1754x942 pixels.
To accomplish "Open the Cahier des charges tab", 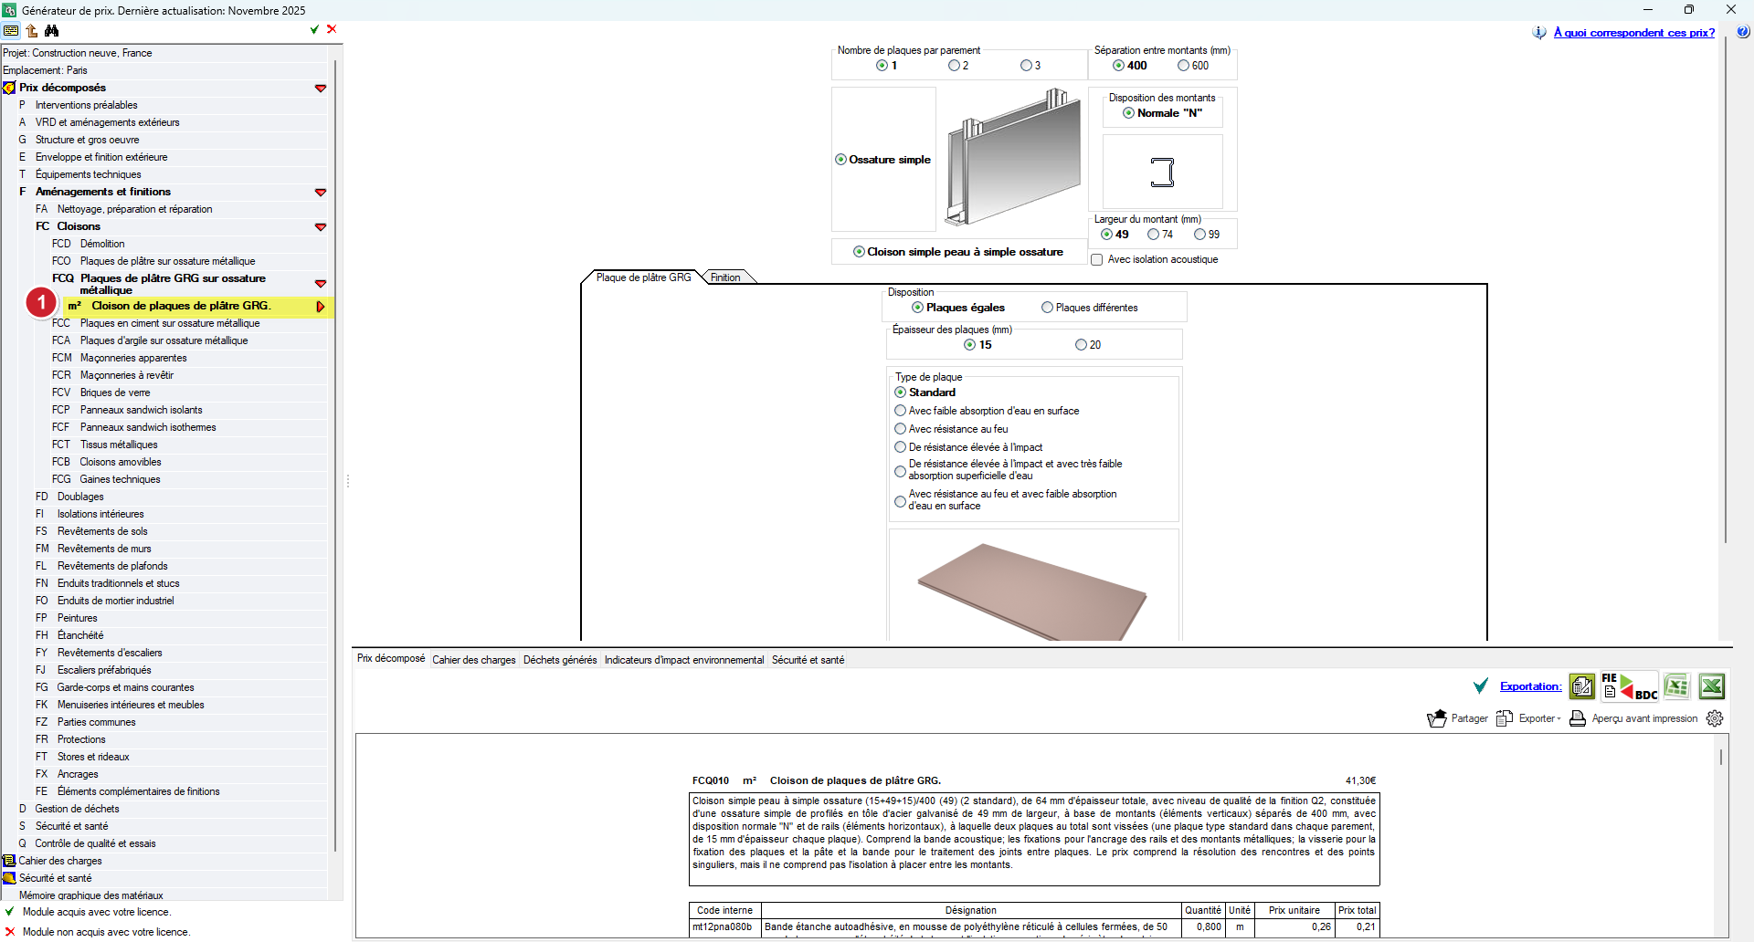I will click(x=474, y=660).
